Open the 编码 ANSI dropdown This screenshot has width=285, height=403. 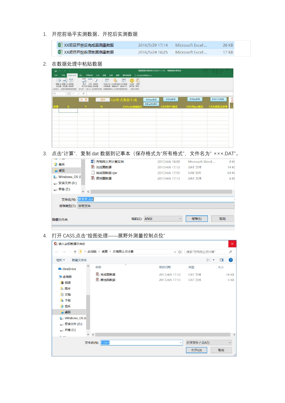163,219
